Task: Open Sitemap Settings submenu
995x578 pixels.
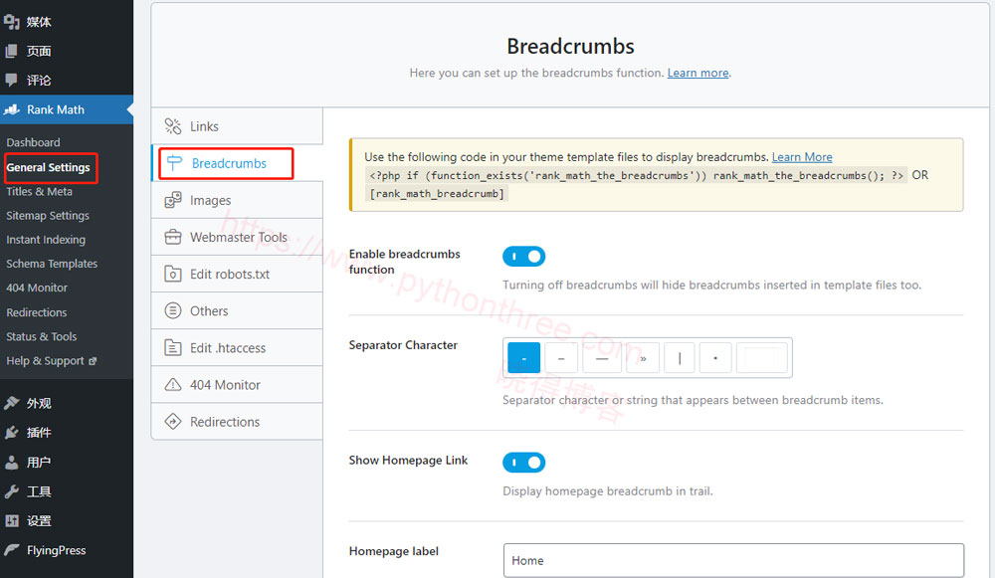Action: click(48, 216)
